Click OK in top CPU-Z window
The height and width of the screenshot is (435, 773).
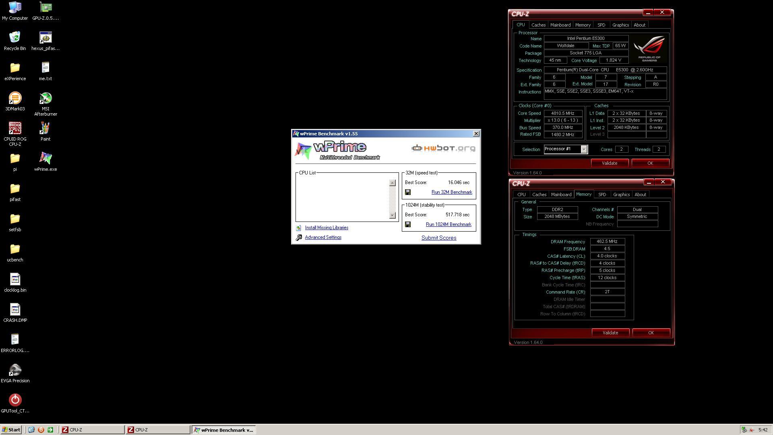(x=650, y=163)
